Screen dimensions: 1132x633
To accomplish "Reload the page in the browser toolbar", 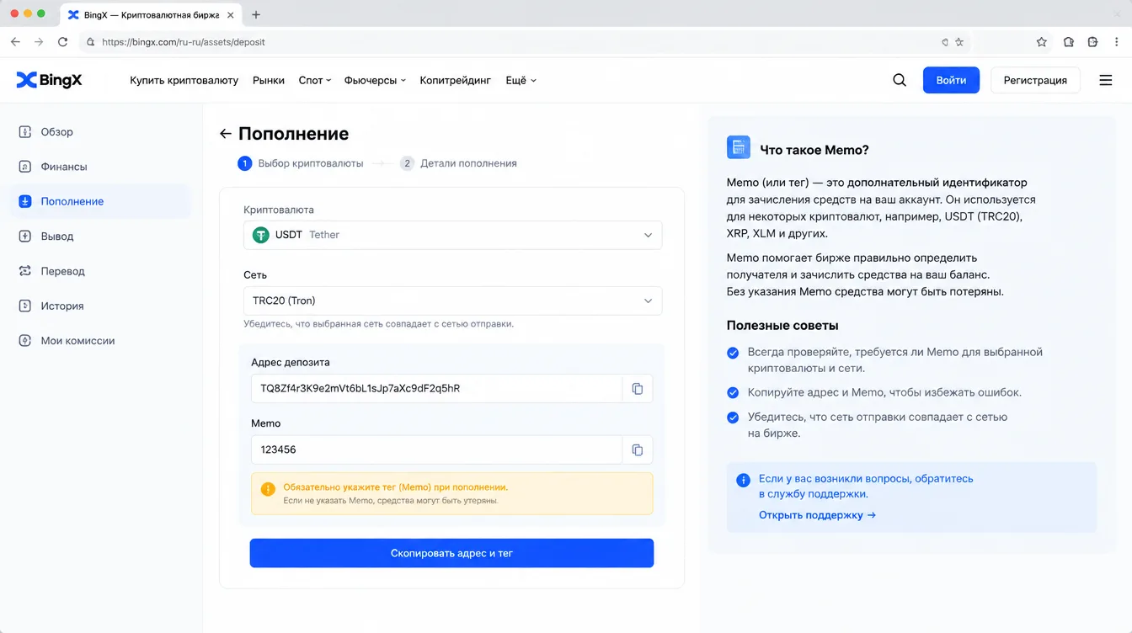I will click(62, 41).
